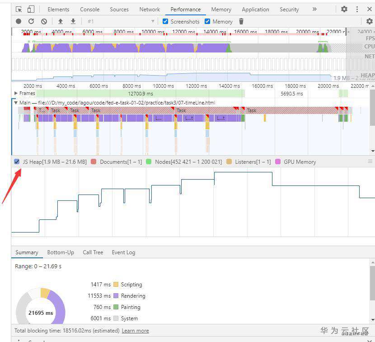Open the Memory panel tab
Screen dimensions: 375x342
click(221, 9)
